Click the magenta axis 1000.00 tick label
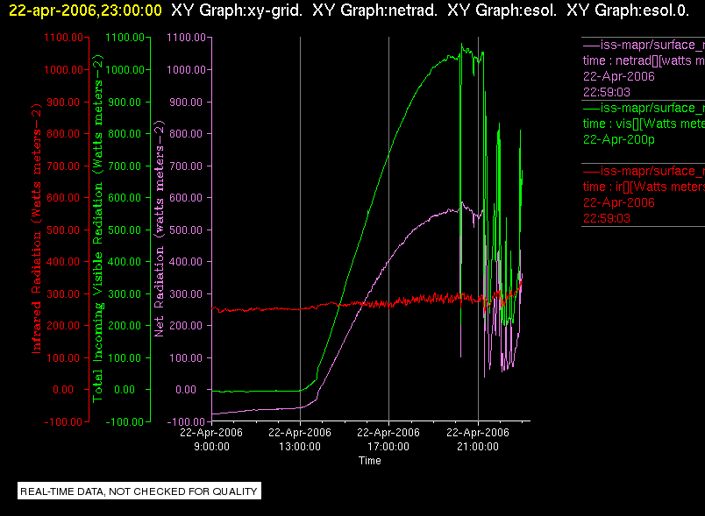Screen dimensions: 705x516 pyautogui.click(x=186, y=69)
